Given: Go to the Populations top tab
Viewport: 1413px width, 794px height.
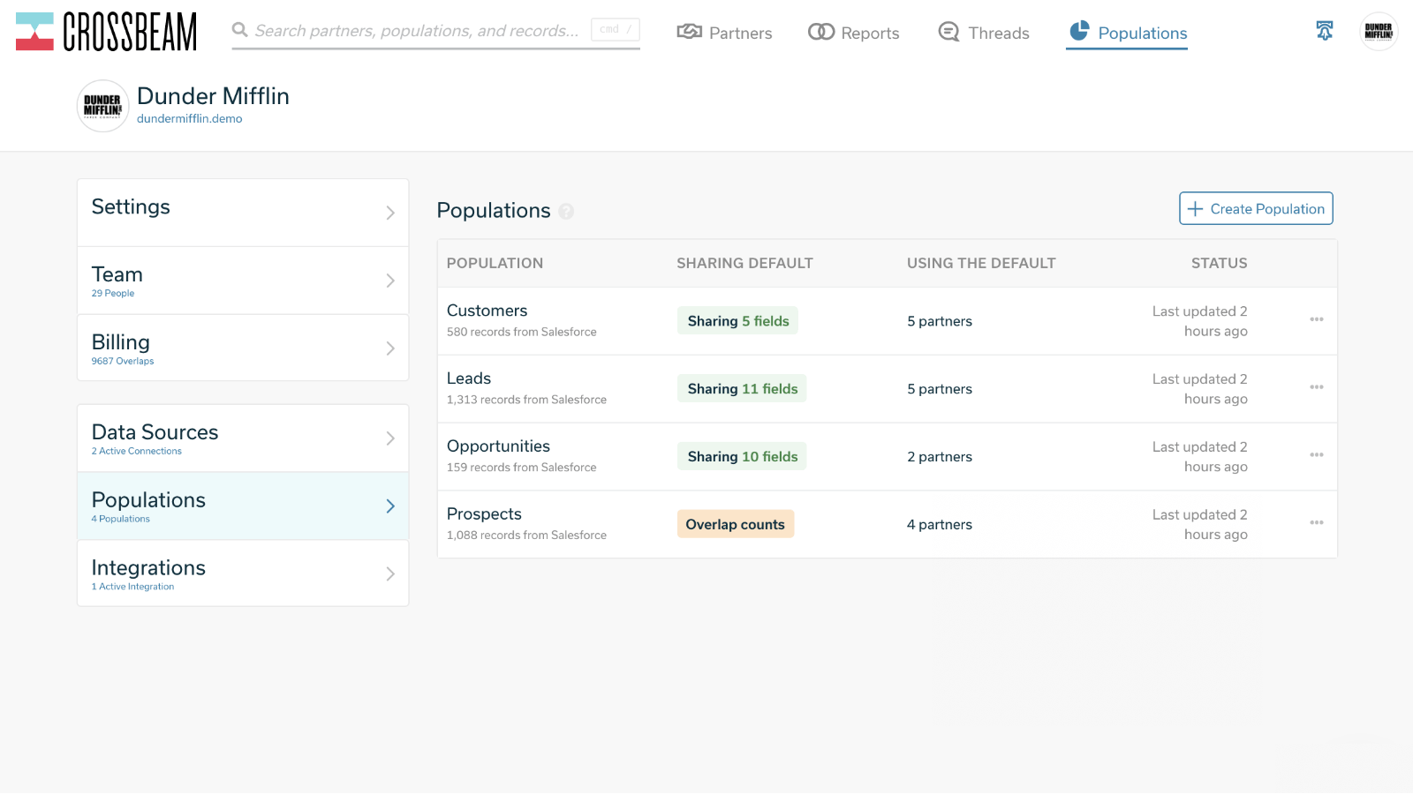Looking at the screenshot, I should coord(1127,33).
